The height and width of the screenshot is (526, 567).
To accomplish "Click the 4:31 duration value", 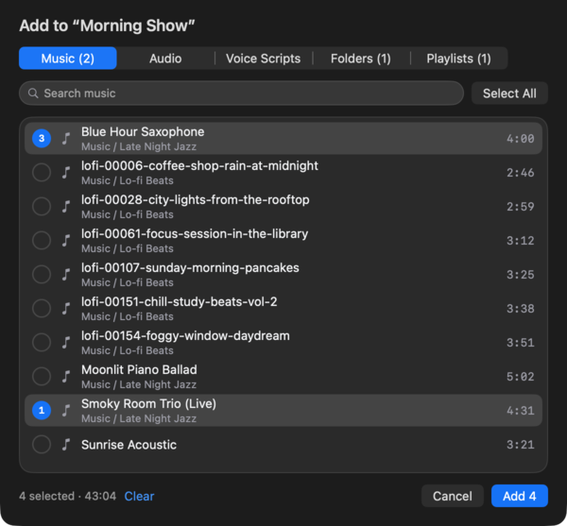I will [520, 411].
